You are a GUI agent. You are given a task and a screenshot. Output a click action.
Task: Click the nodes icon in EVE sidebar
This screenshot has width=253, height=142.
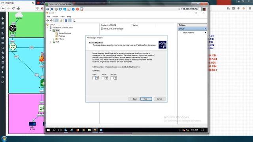[3, 23]
